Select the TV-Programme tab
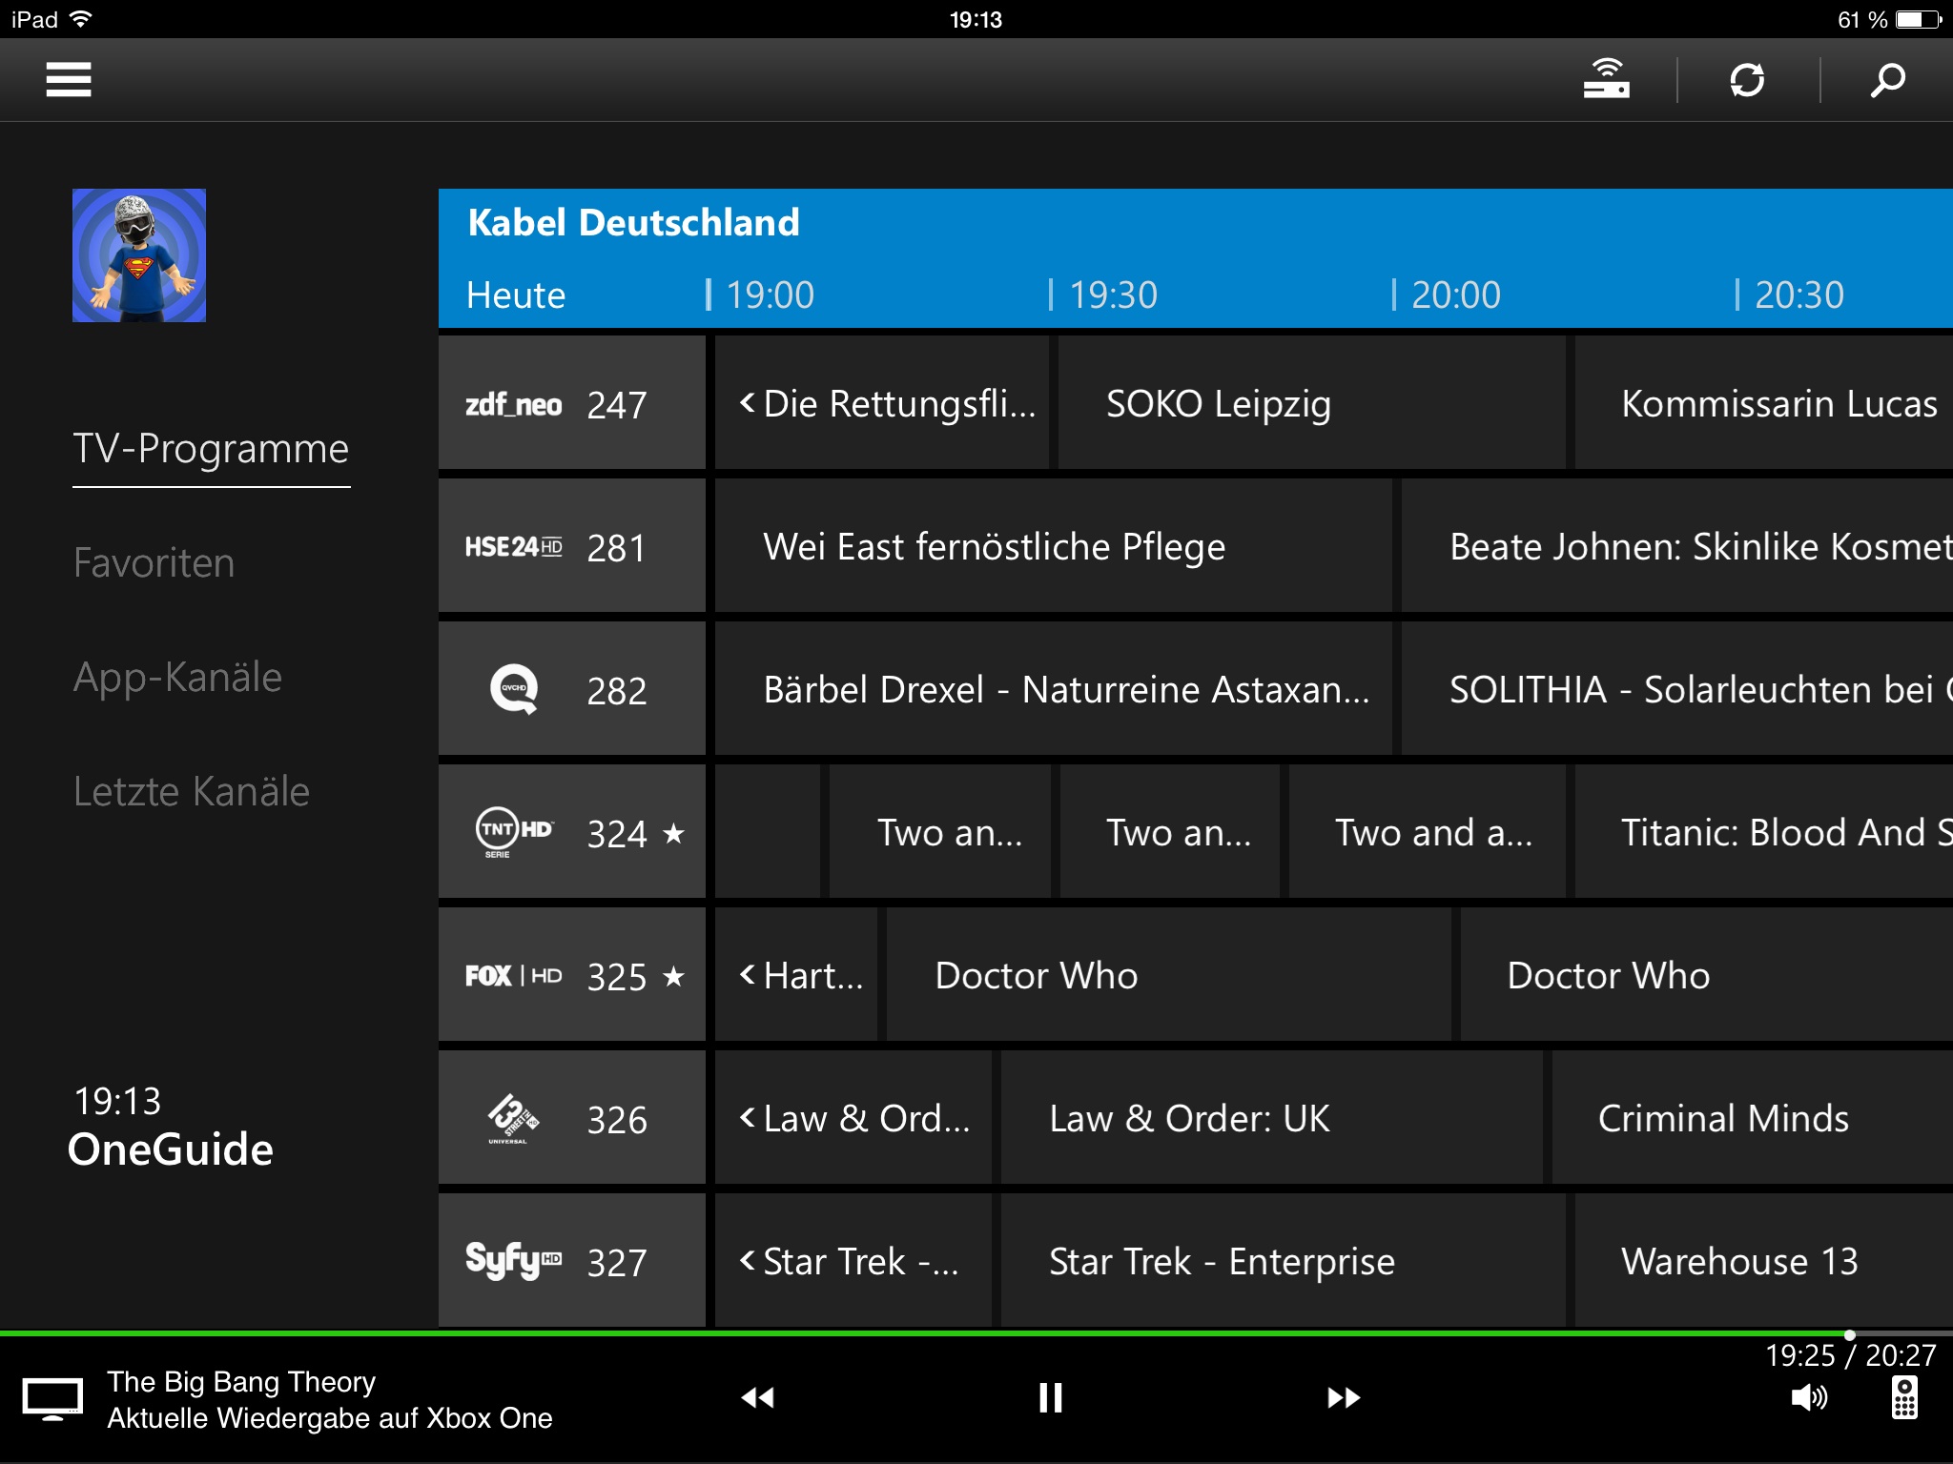 pos(212,448)
